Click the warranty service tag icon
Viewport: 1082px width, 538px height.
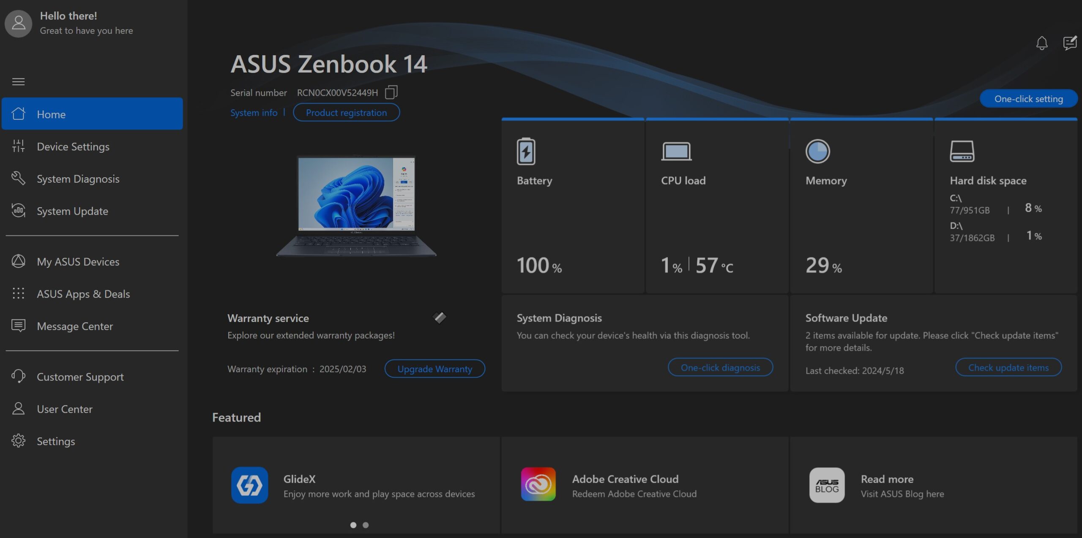coord(439,317)
